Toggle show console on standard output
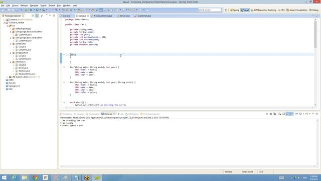Image resolution: width=321 pixels, height=181 pixels. tap(287, 114)
